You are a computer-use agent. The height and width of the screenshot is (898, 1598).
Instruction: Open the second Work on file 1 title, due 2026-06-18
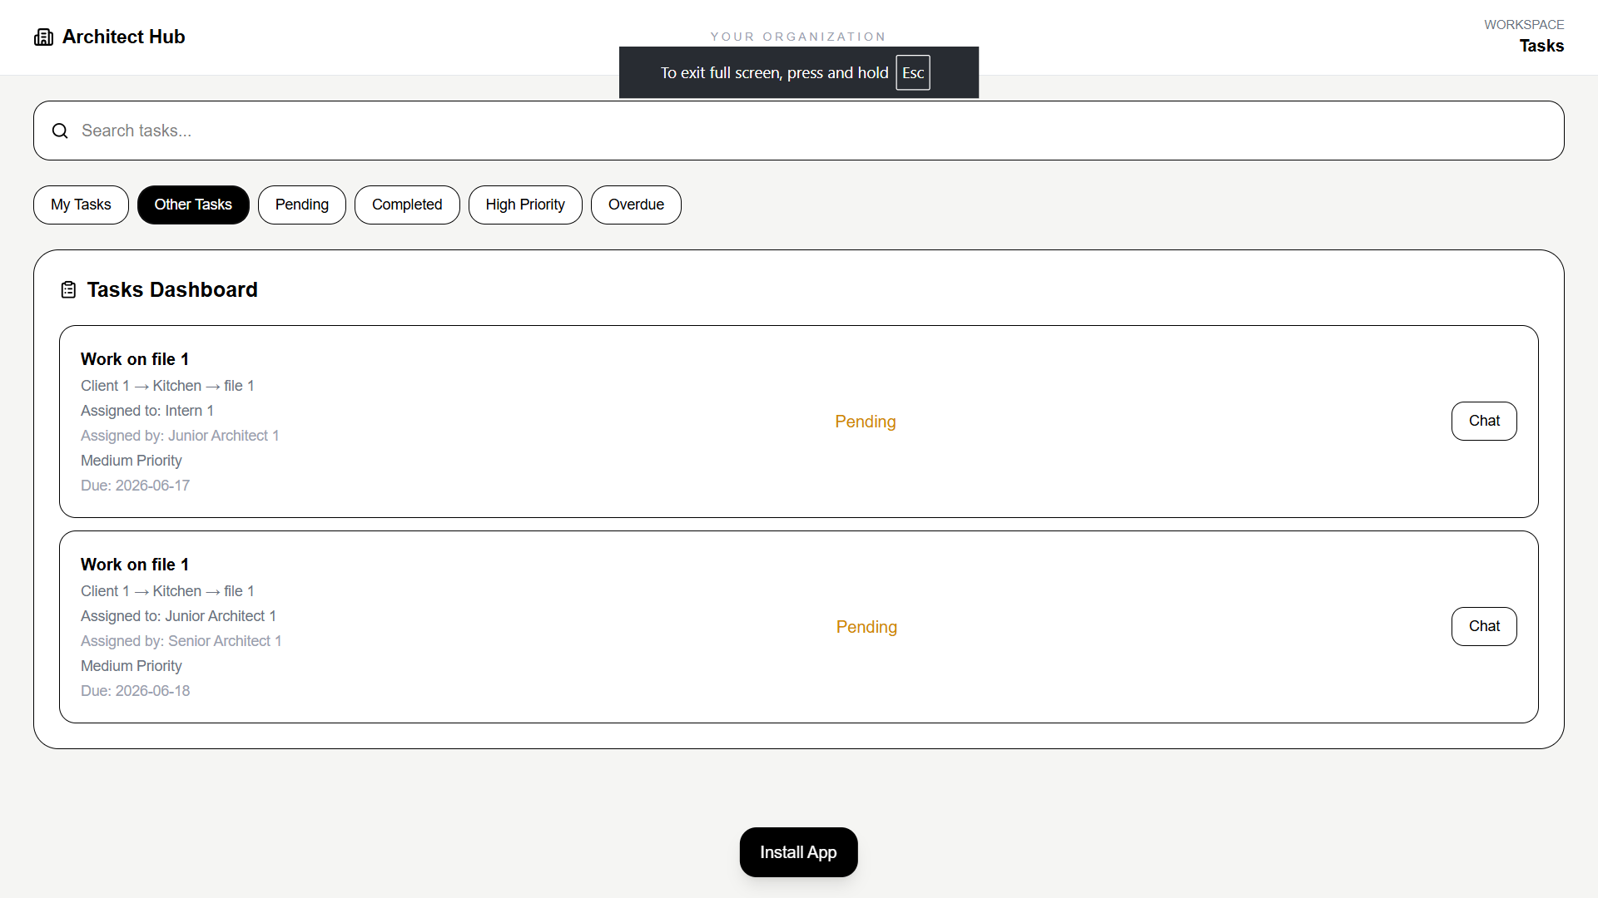[x=135, y=565]
